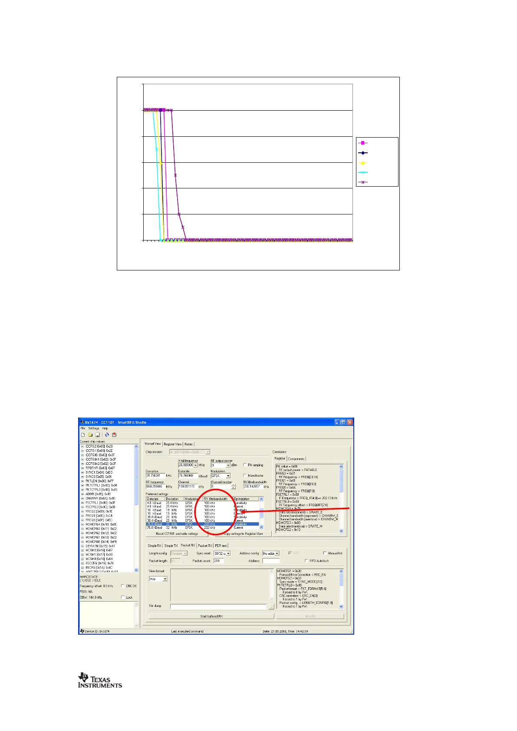The width and height of the screenshot is (517, 731).
Task: Expand the MDMCFG4 register tree item
Action: tap(82, 524)
